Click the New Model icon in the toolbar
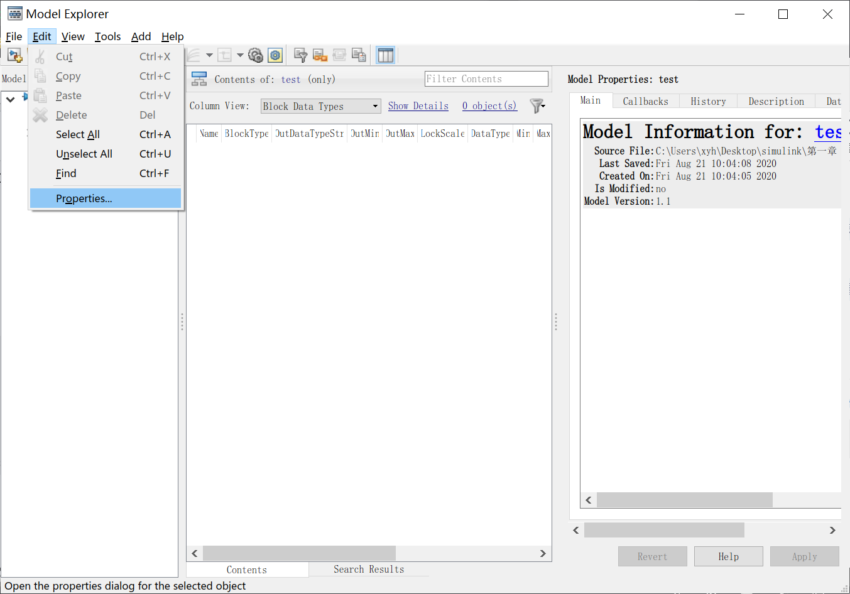 pos(14,55)
